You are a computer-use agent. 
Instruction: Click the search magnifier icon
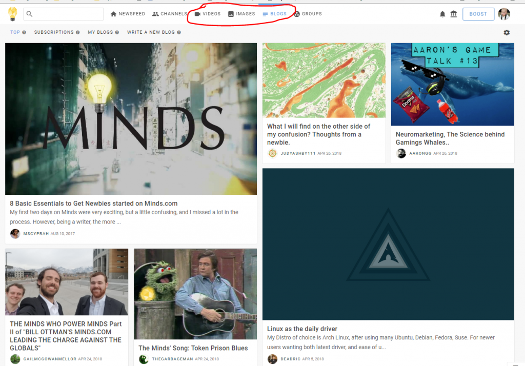click(x=29, y=14)
